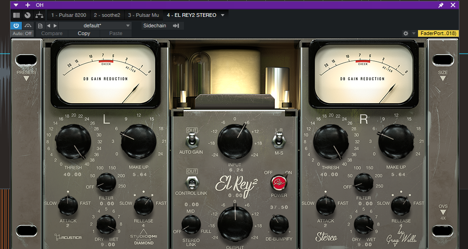
Task: Expand the dropdown beside the gear icon
Action: point(413,33)
